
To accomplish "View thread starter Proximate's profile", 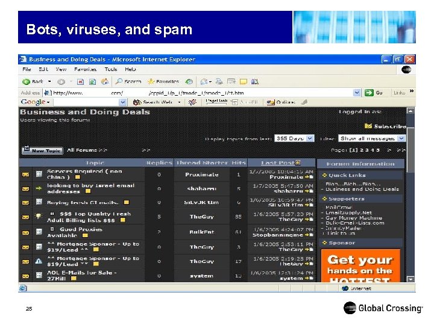I will pyautogui.click(x=202, y=175).
